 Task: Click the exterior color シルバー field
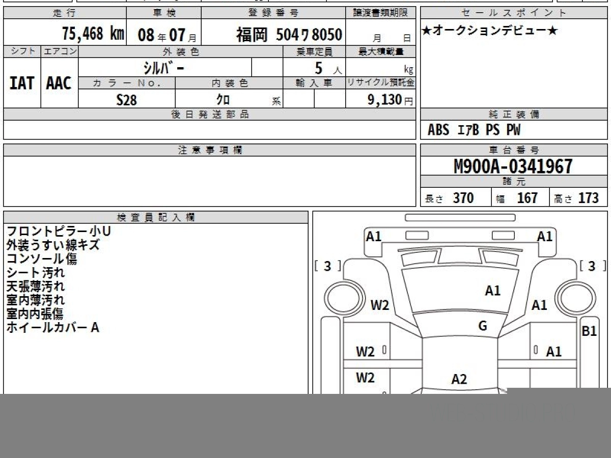[165, 68]
